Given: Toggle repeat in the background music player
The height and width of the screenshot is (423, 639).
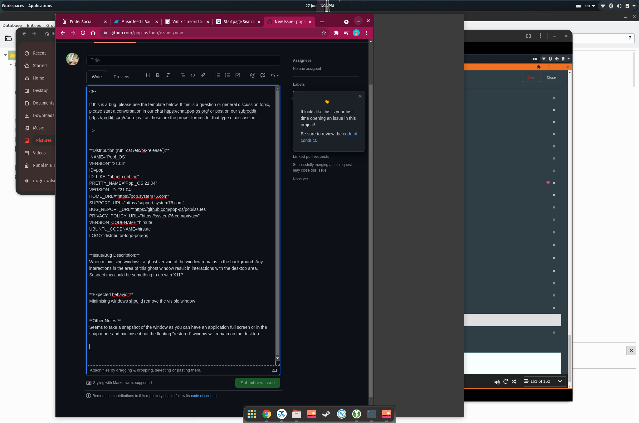Looking at the screenshot, I should click(x=505, y=382).
